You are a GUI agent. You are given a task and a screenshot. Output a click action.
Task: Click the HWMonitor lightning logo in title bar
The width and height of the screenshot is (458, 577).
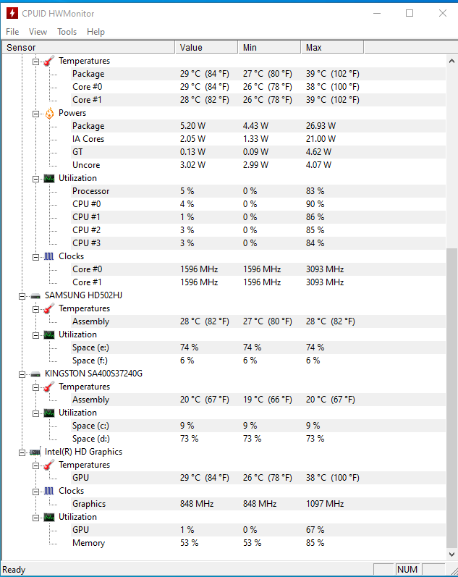12,13
